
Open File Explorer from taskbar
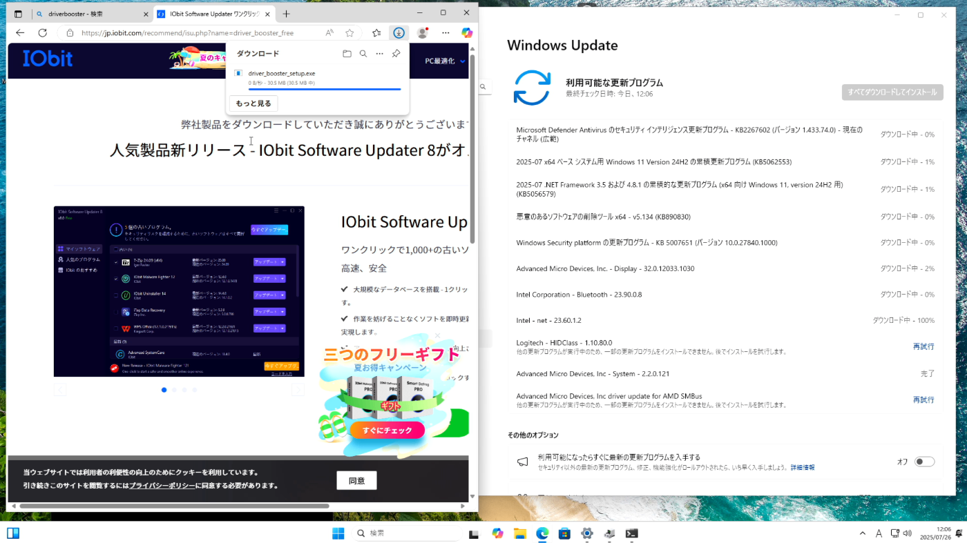tap(519, 533)
